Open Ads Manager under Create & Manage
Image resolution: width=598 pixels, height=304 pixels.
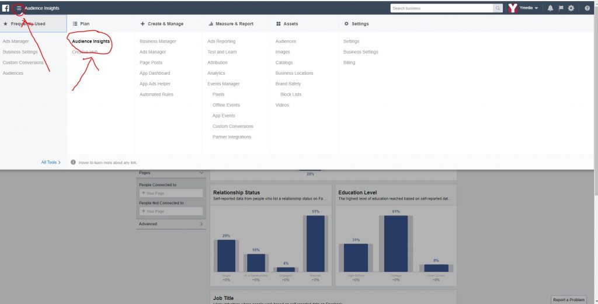point(152,52)
